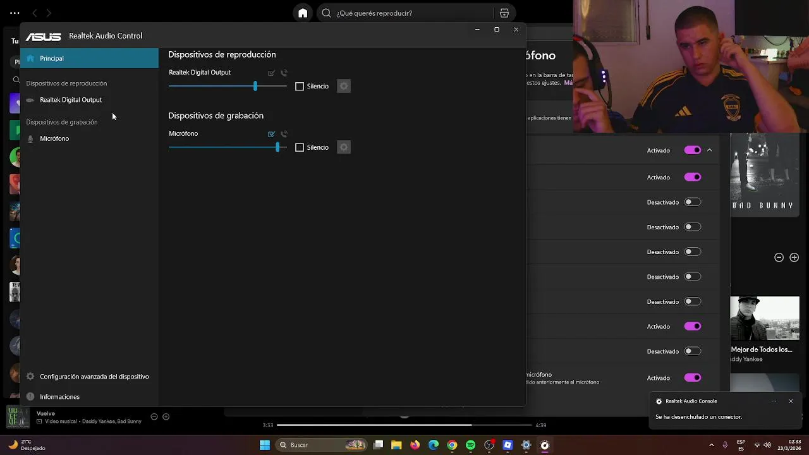Open Firefox from the taskbar

(415, 445)
